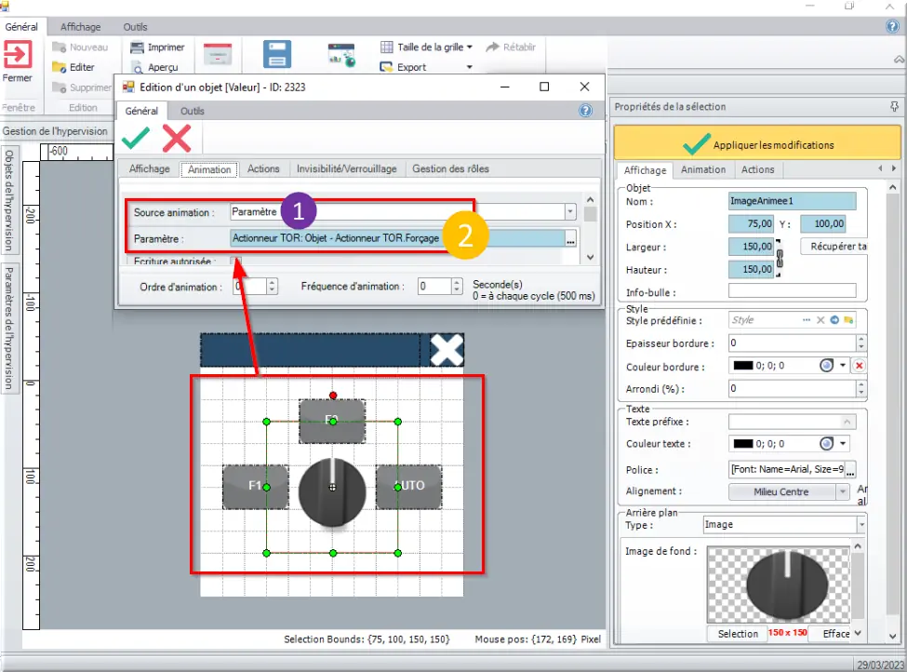907x672 pixels.
Task: Open the Couleur texte dropdown arrow
Action: (x=843, y=444)
